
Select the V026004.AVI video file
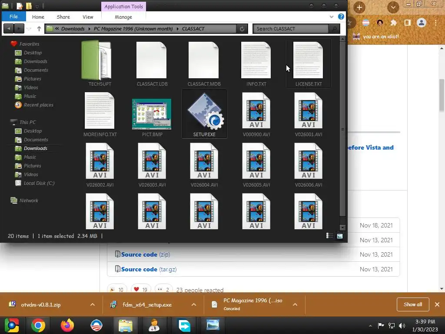pos(204,164)
